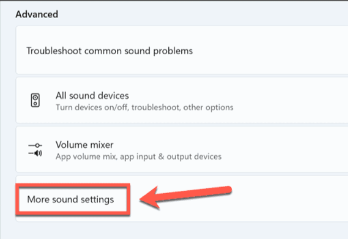
Task: Open the Volume mixer entry
Action: pyautogui.click(x=85, y=145)
